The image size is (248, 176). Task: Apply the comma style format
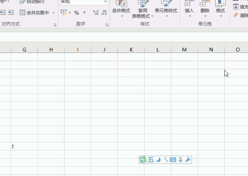(84, 12)
